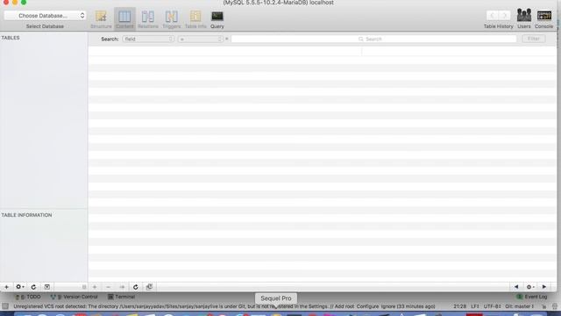Open the LF line separator selector
This screenshot has height=316, width=561.
click(x=475, y=306)
